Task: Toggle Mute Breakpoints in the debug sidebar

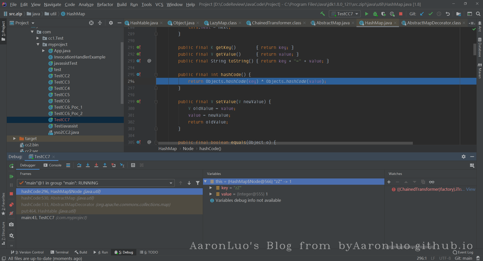Action: tap(11, 213)
